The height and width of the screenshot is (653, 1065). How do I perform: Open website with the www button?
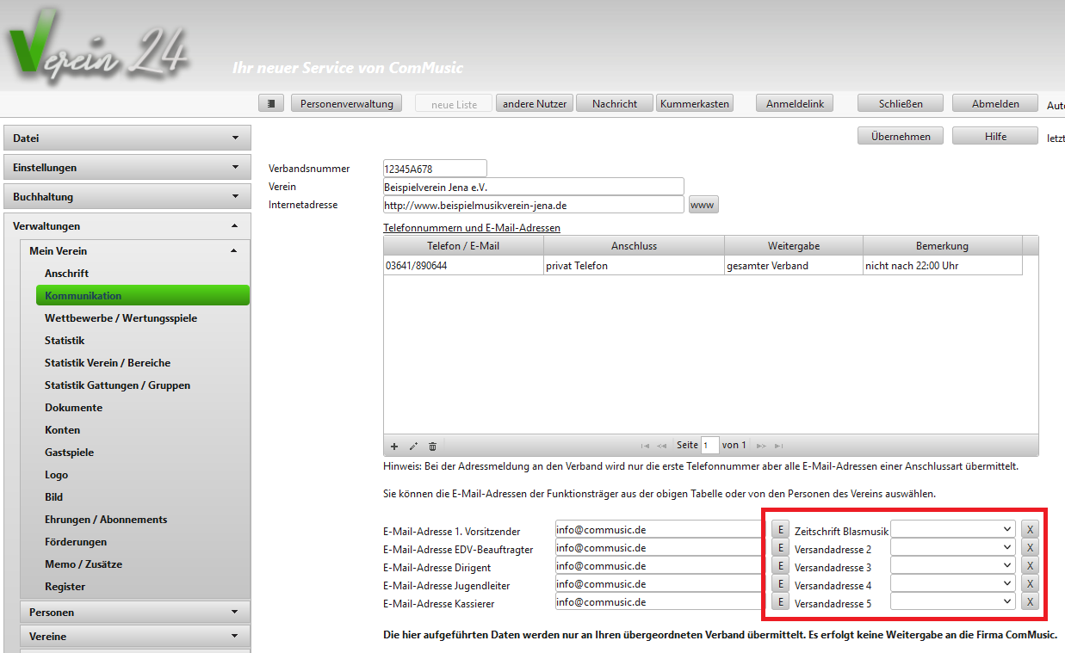[x=703, y=205]
